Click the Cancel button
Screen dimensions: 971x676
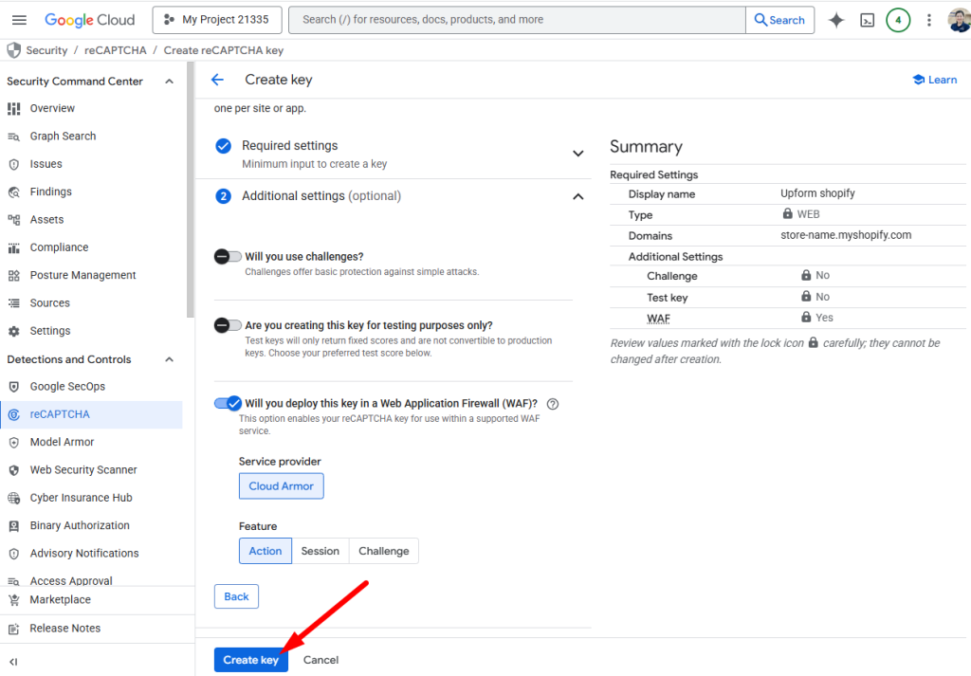click(x=321, y=660)
